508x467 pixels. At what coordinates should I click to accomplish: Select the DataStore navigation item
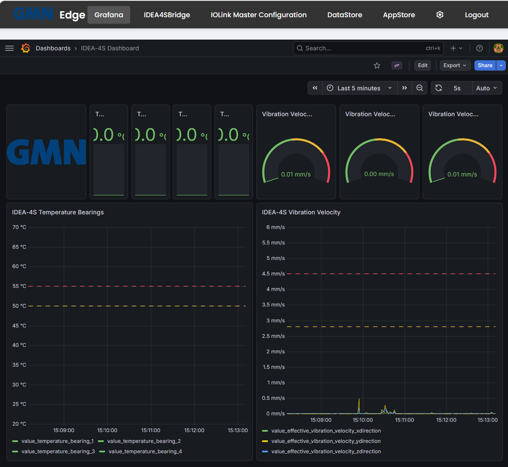344,15
